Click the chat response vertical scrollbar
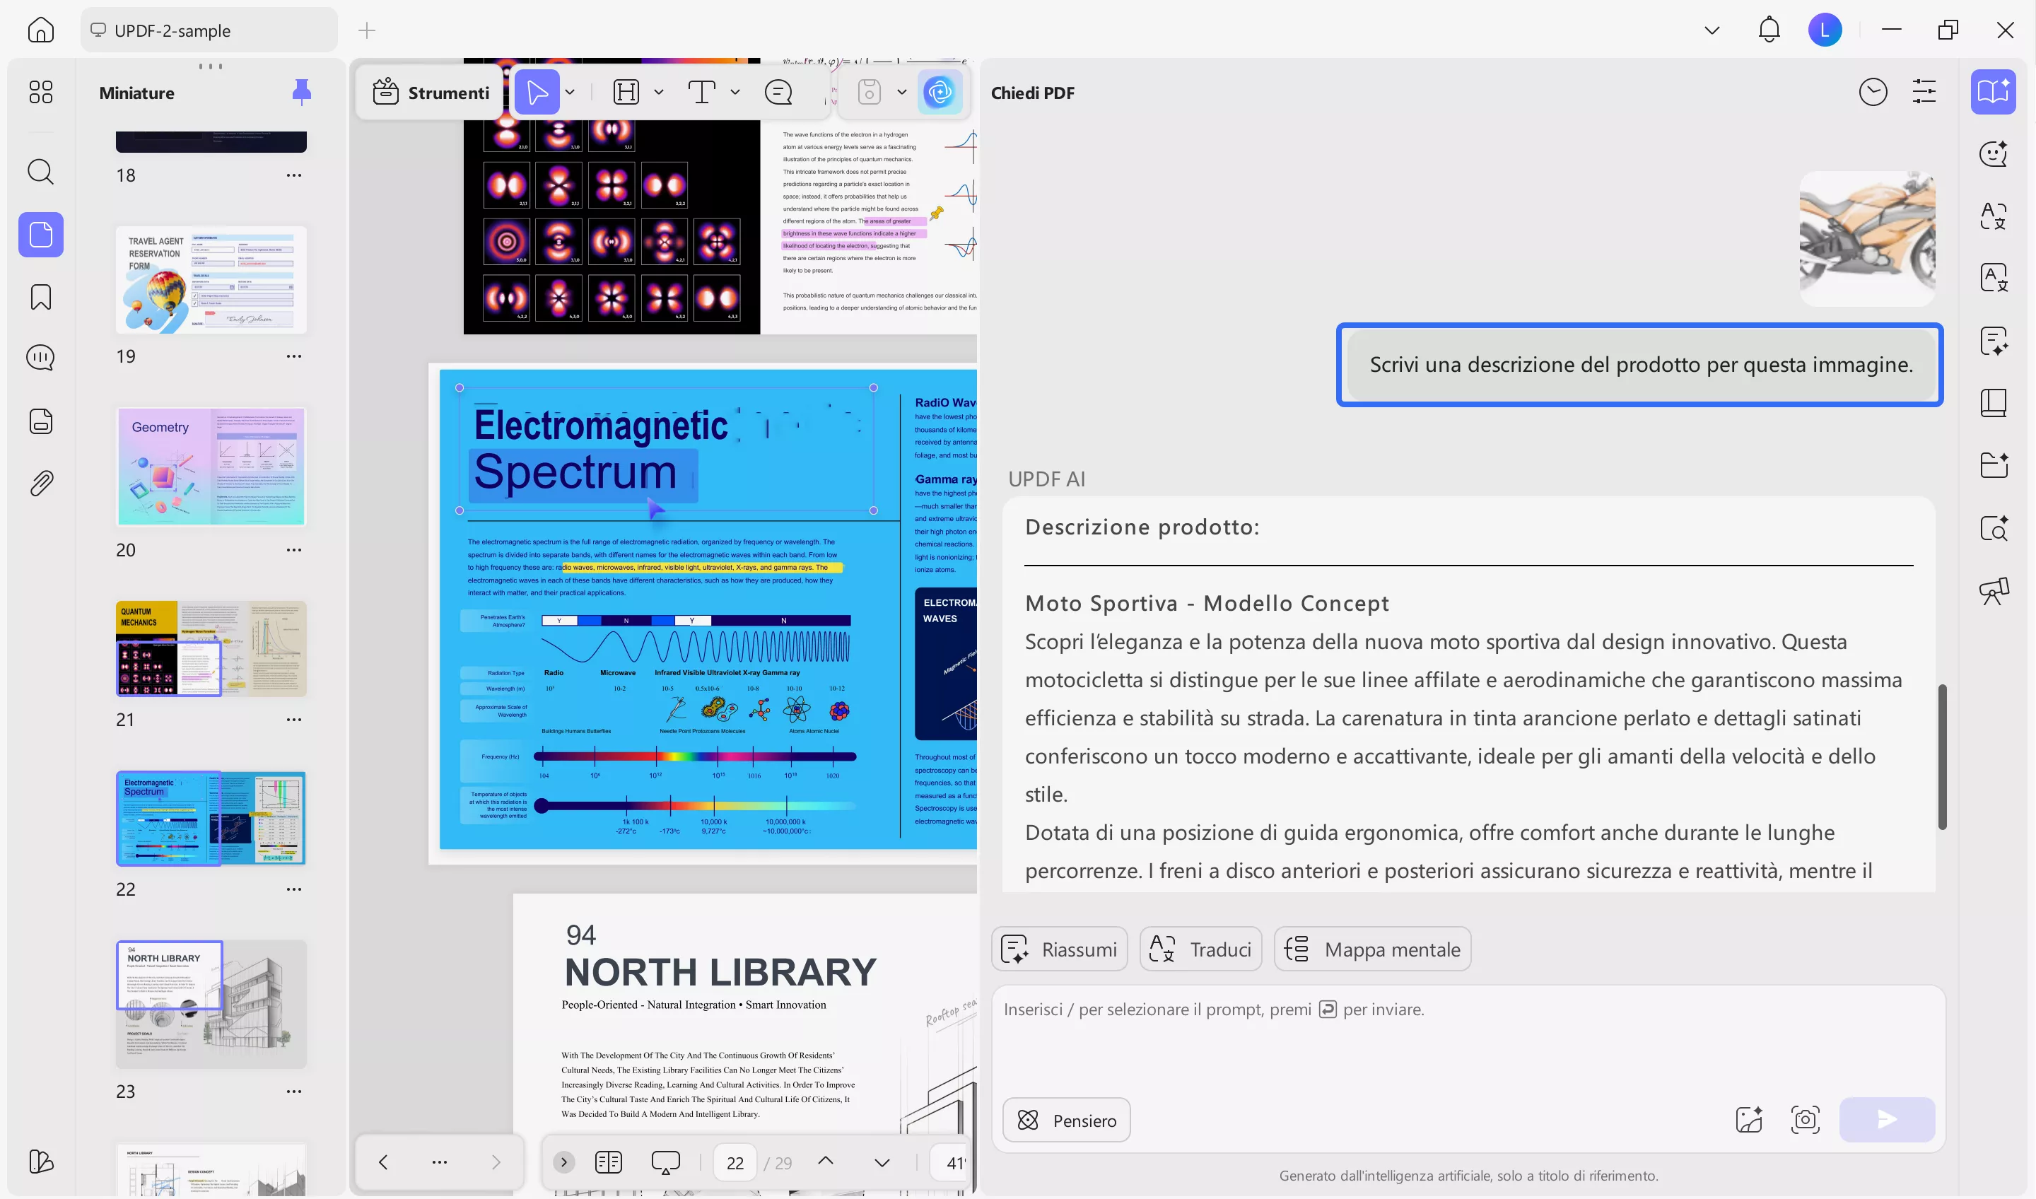The height and width of the screenshot is (1199, 2036). point(1941,756)
